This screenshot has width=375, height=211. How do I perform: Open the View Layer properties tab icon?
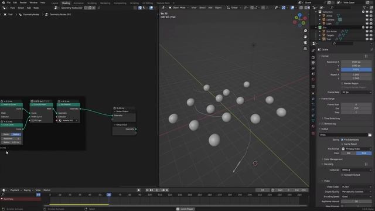313,69
